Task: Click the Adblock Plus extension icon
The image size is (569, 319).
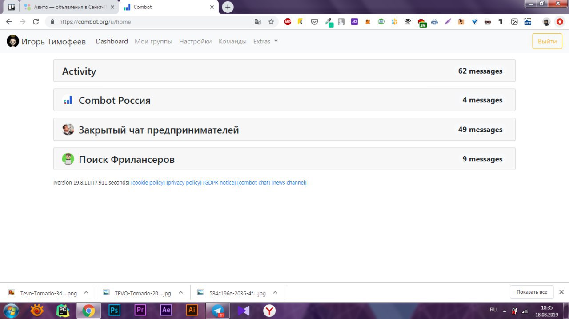Action: tap(288, 21)
